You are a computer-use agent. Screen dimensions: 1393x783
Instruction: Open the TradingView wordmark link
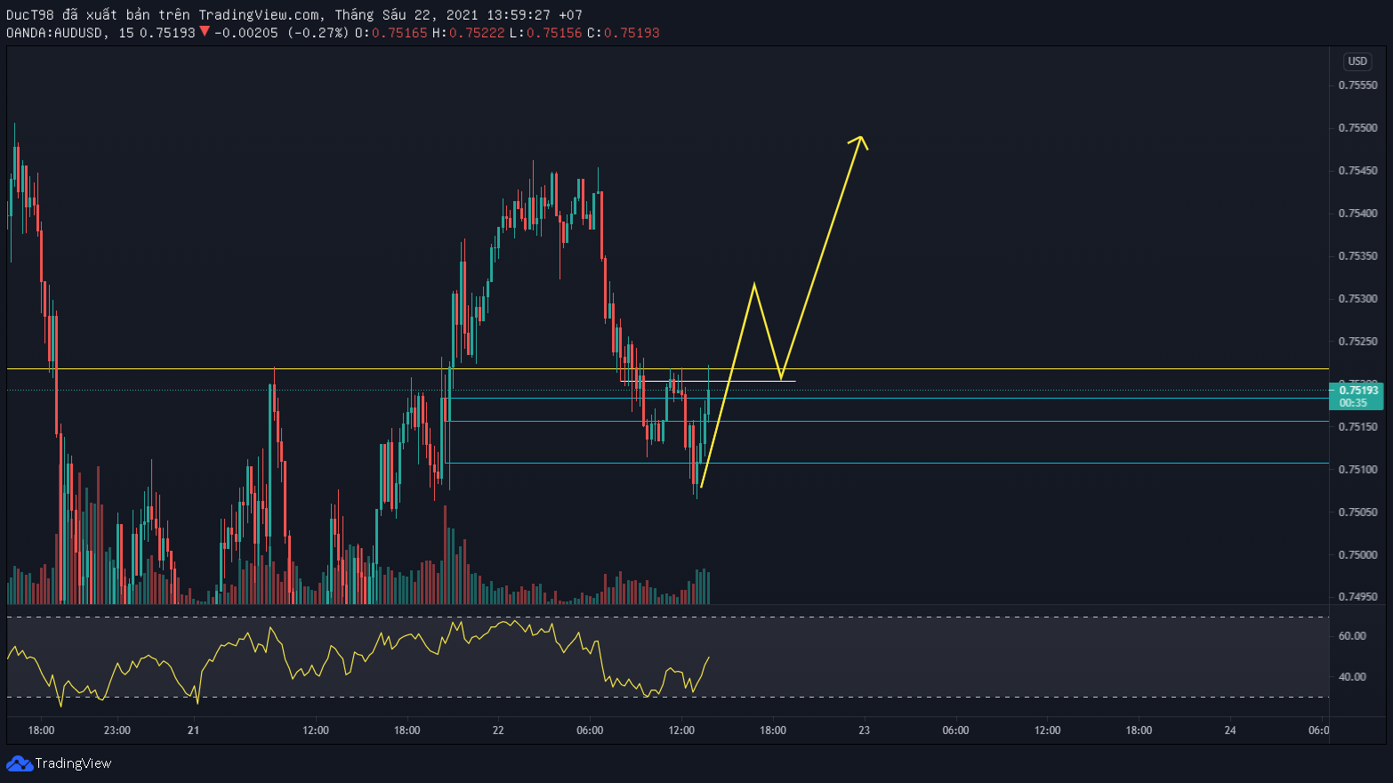pyautogui.click(x=73, y=763)
